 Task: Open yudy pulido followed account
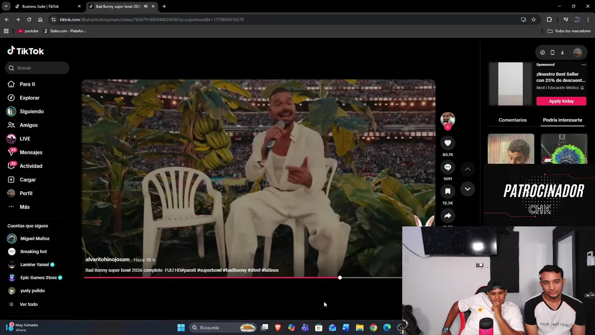point(33,290)
